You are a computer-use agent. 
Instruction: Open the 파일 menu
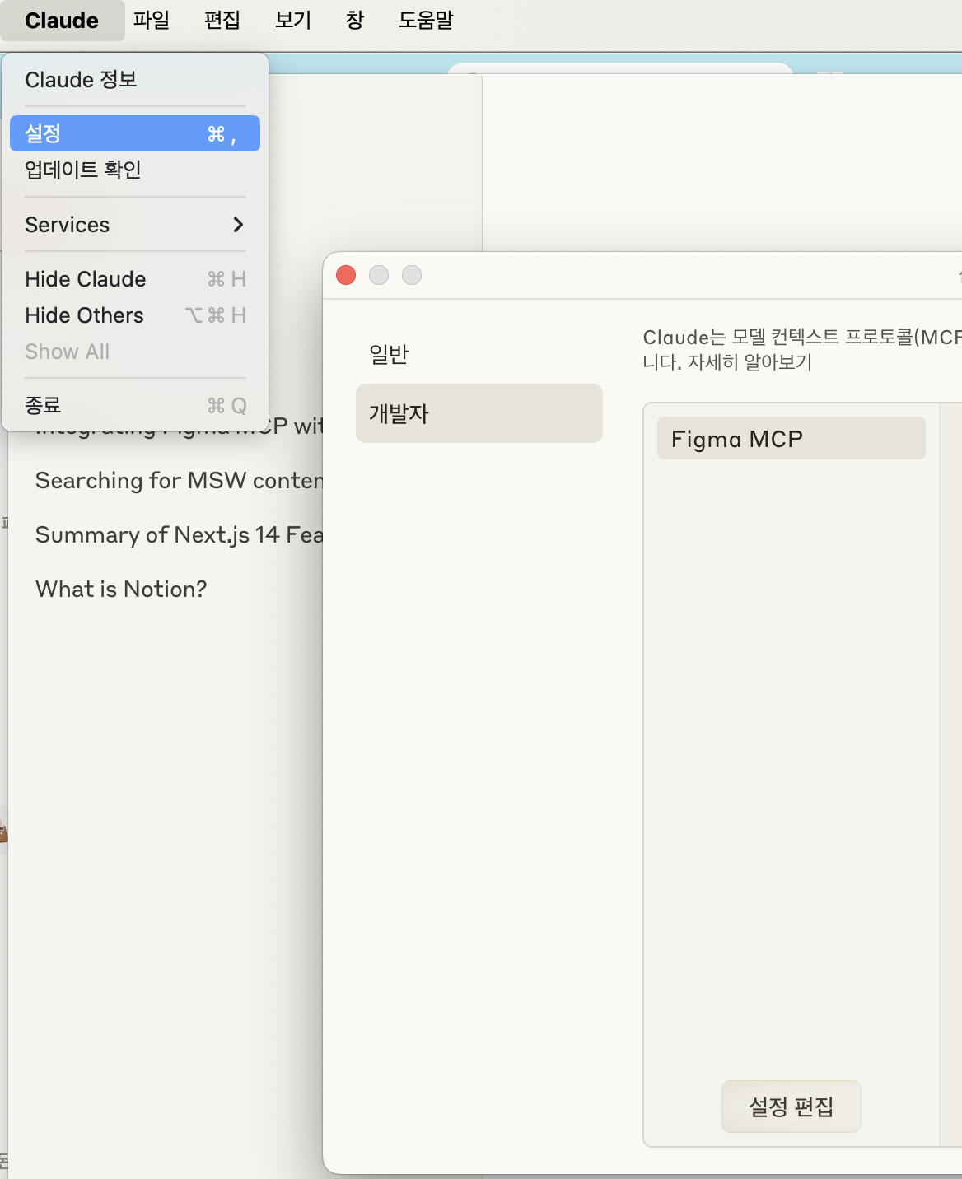pyautogui.click(x=152, y=20)
